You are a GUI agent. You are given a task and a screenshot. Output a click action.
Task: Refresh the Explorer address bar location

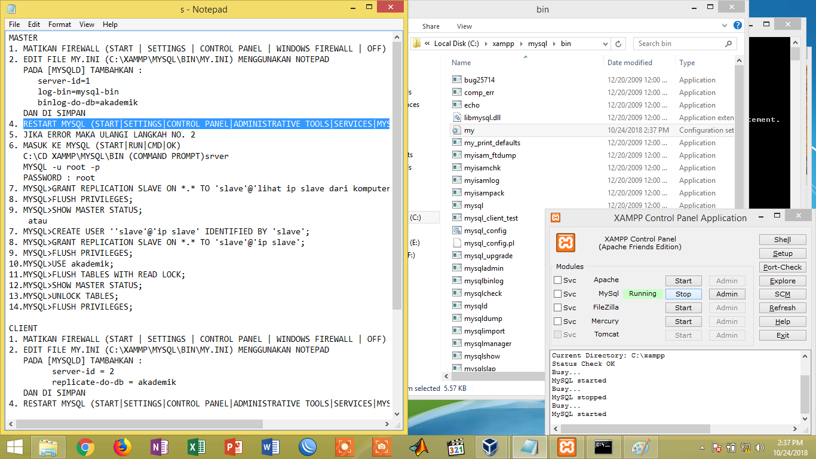click(x=618, y=44)
